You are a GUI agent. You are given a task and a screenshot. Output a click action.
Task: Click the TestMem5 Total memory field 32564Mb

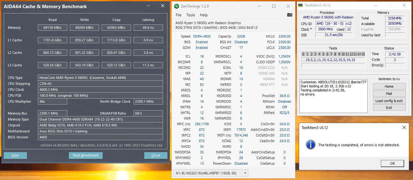point(395,18)
